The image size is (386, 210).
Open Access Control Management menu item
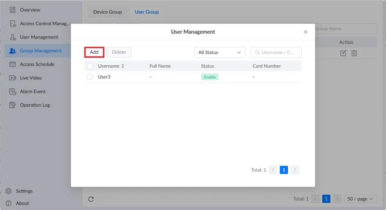coord(45,23)
